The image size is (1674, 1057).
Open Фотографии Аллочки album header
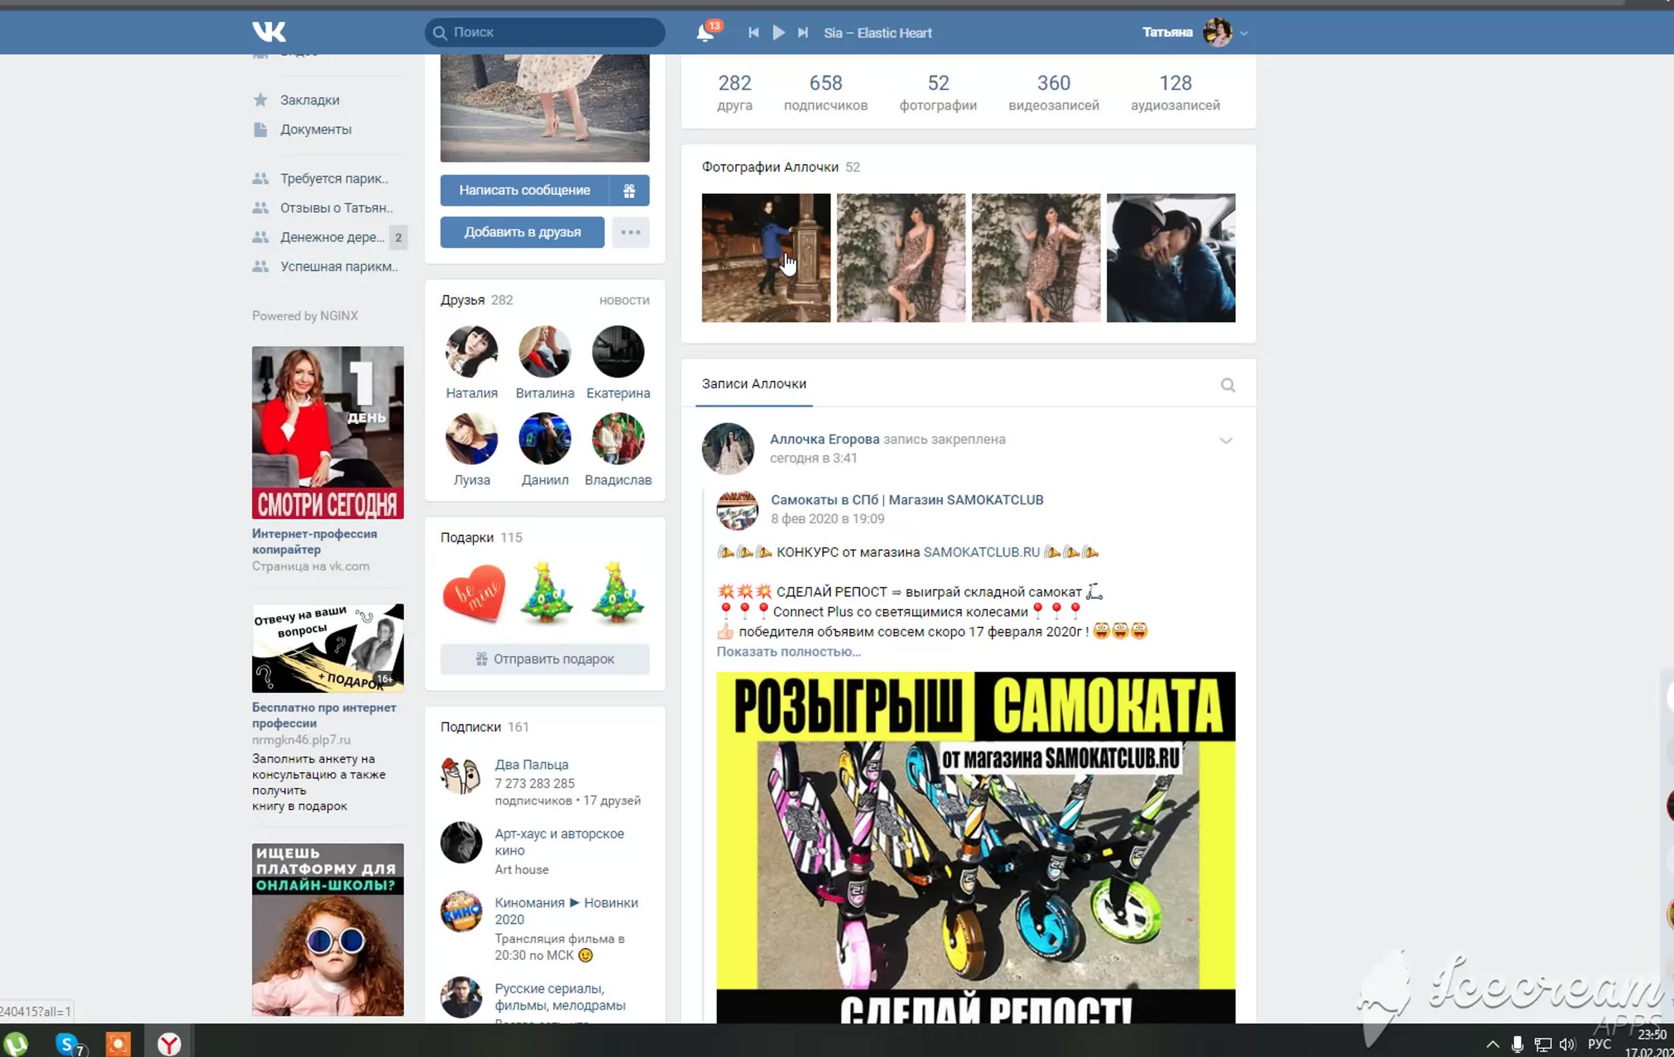[x=780, y=167]
